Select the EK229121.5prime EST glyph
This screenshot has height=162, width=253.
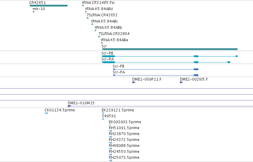(103, 113)
